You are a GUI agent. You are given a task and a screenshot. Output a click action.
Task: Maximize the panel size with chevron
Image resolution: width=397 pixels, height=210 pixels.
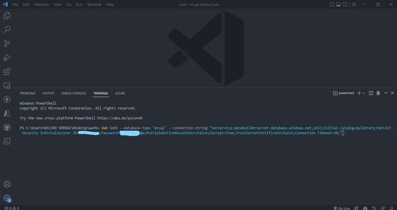[x=386, y=93]
